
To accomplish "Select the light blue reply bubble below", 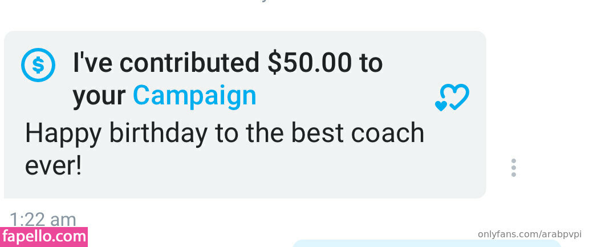I will tap(426, 243).
